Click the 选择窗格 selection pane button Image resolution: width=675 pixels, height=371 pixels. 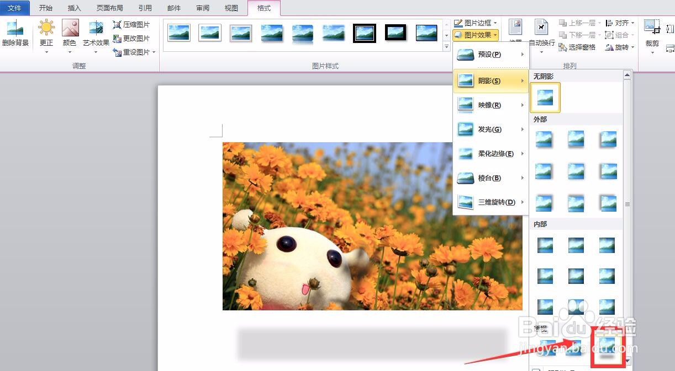577,47
